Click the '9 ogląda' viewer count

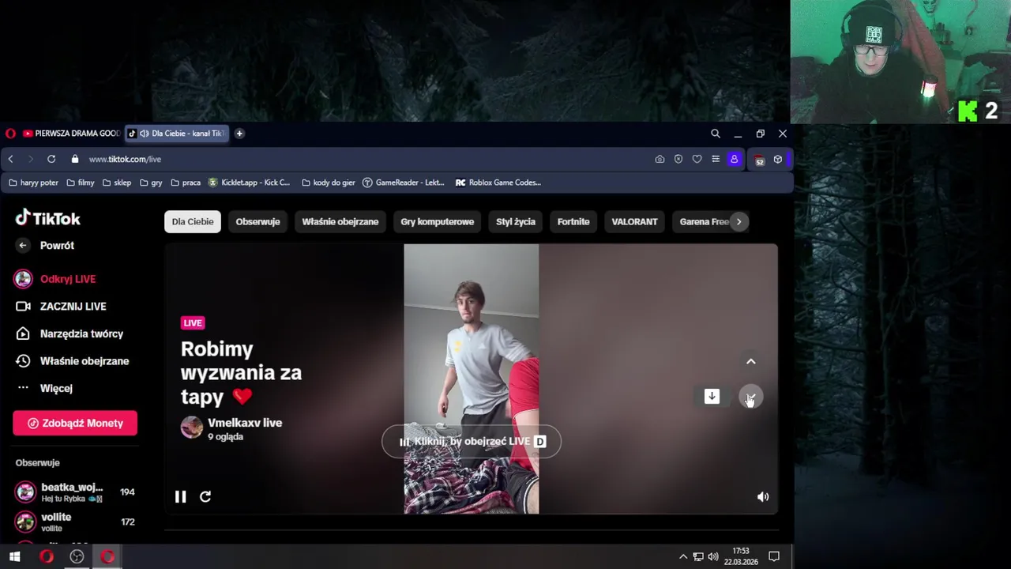[x=225, y=436]
